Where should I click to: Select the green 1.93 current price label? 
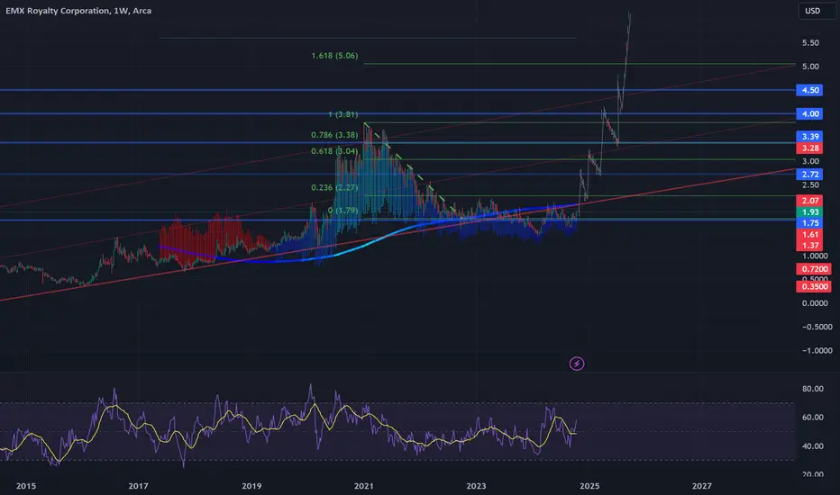809,211
